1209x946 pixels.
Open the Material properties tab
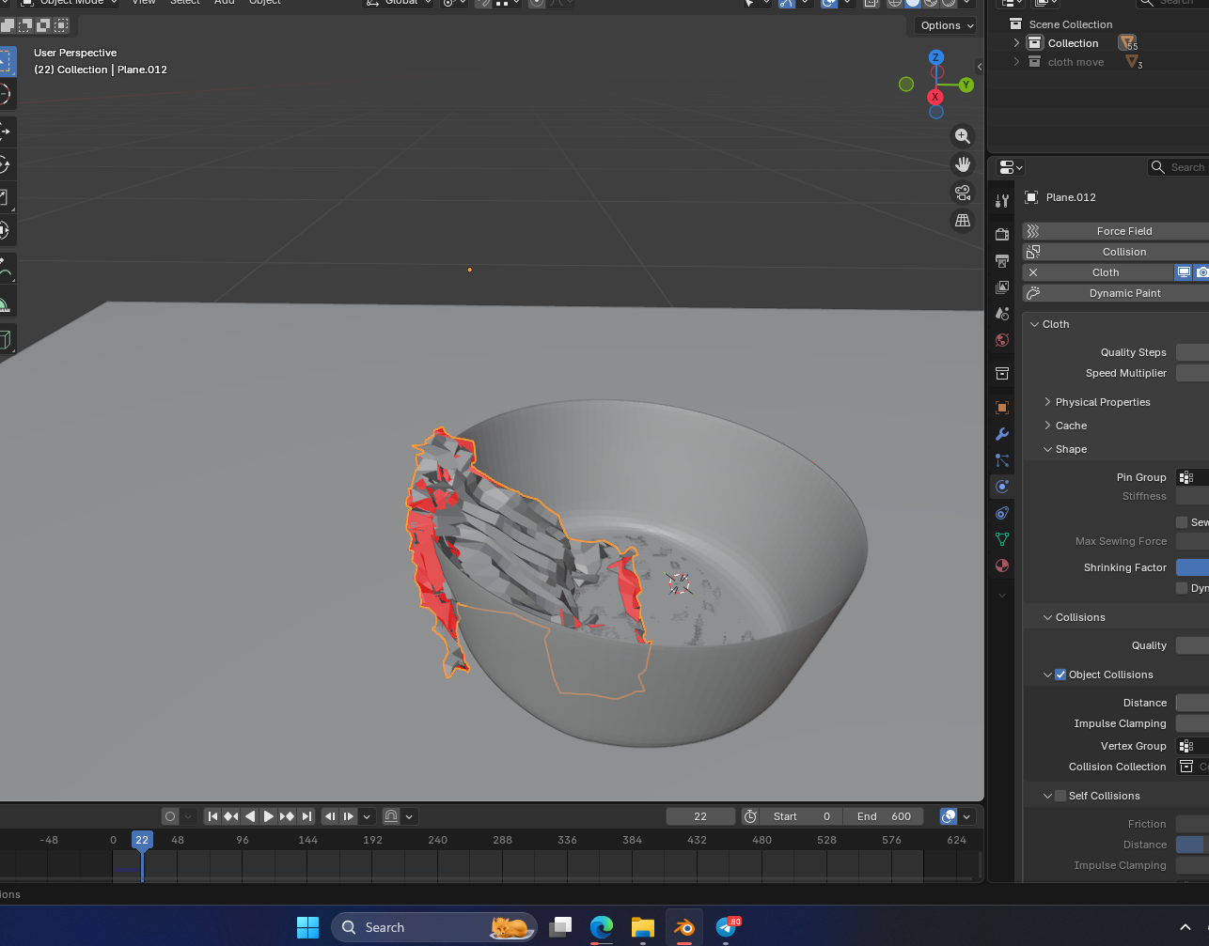point(1002,566)
